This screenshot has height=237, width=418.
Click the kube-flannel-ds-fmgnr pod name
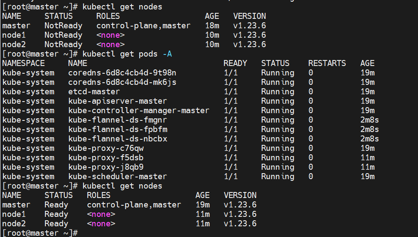tap(117, 120)
